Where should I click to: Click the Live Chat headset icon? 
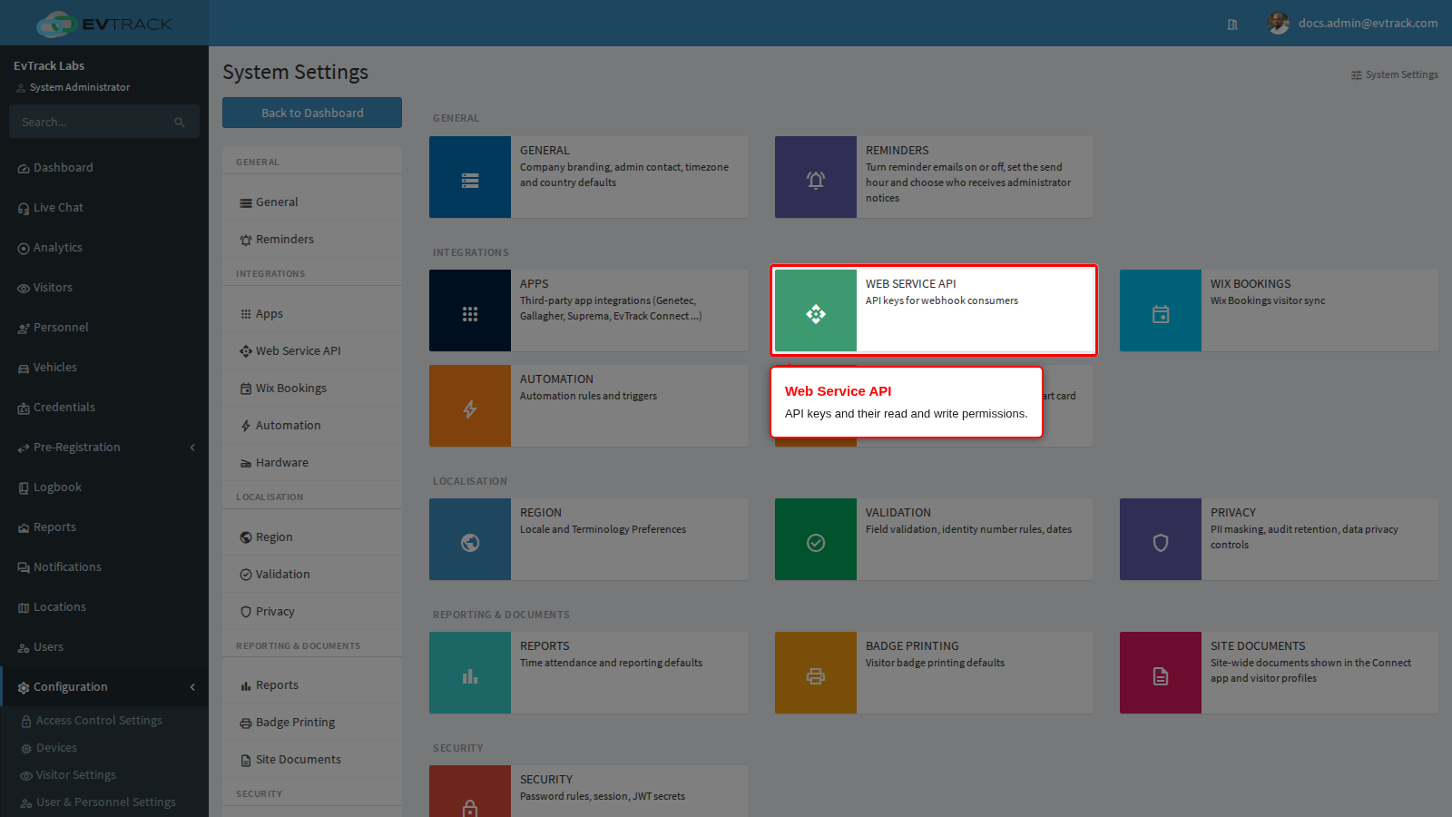pos(24,209)
